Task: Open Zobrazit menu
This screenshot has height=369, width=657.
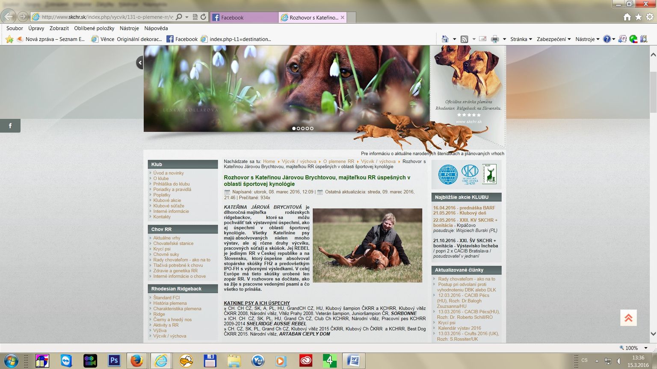Action: pyautogui.click(x=59, y=28)
